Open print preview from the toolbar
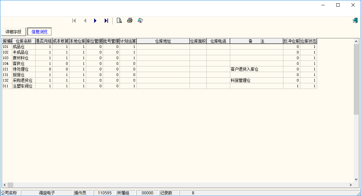Viewport: 361px width, 196px height. coord(119,21)
